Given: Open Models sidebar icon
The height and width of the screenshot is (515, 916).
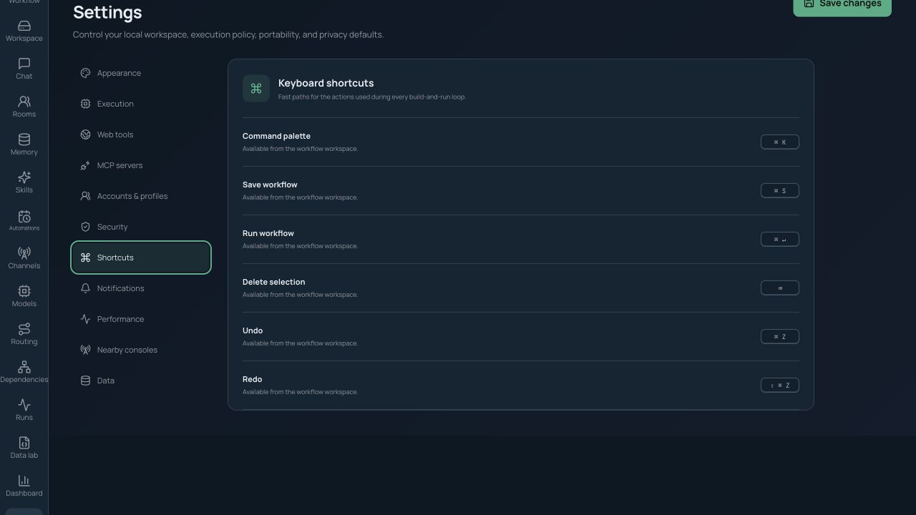Looking at the screenshot, I should tap(24, 297).
